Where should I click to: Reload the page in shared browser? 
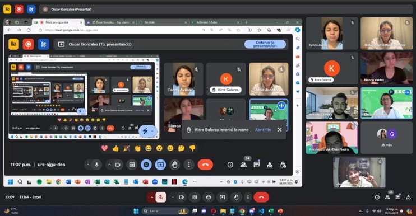click(29, 30)
